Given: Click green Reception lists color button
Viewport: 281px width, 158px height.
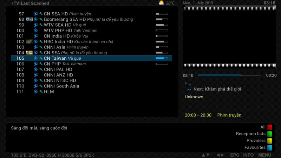Looking at the screenshot, I should [269, 134].
